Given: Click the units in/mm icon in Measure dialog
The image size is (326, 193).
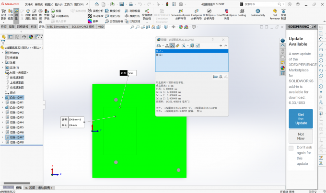Looking at the screenshot, I should coord(167,45).
